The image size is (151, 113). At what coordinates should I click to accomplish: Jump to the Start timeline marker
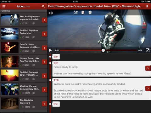(x=56, y=57)
